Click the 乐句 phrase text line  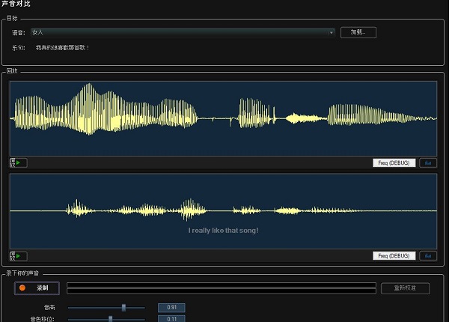click(x=63, y=47)
